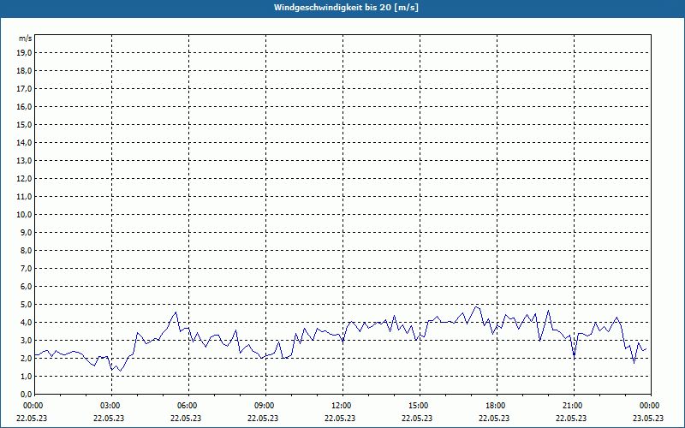This screenshot has height=428, width=685.
Task: Select the 15,0 y-axis tick label
Action: (24, 124)
